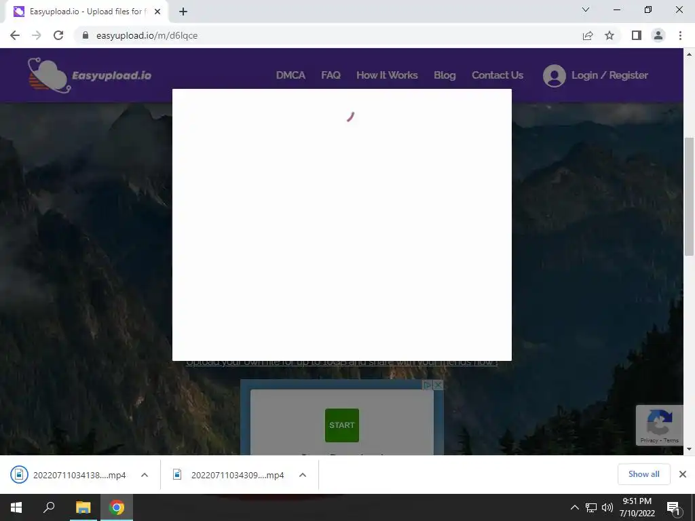Click the upload your own file link

[x=342, y=363]
